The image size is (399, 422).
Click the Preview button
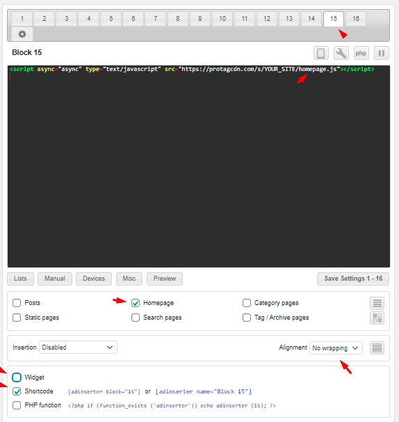click(165, 279)
